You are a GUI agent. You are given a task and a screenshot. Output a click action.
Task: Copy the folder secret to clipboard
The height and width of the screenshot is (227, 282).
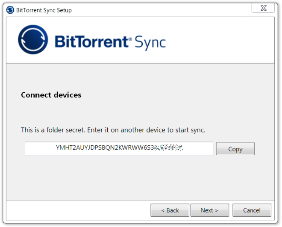tap(235, 149)
